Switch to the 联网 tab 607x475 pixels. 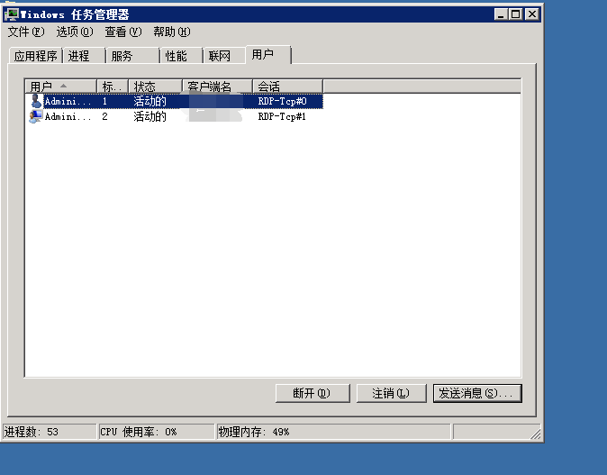pyautogui.click(x=224, y=56)
